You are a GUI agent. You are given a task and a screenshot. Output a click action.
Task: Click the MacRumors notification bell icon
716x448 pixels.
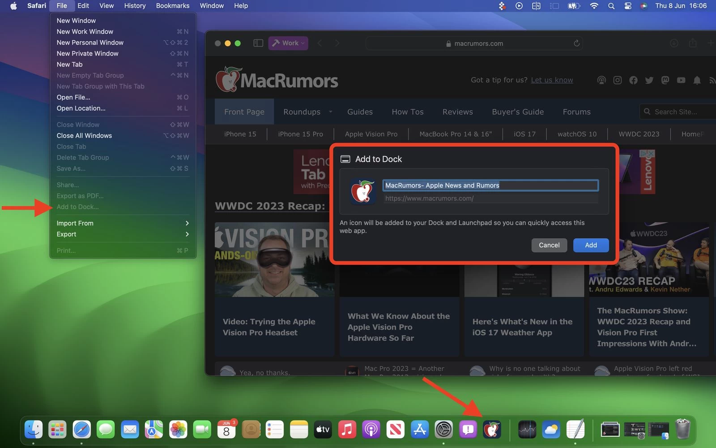(697, 80)
